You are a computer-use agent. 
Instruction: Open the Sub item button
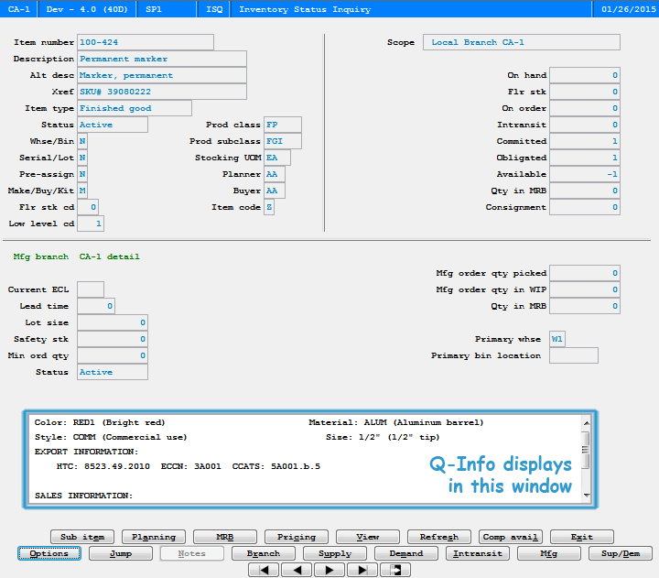(82, 537)
